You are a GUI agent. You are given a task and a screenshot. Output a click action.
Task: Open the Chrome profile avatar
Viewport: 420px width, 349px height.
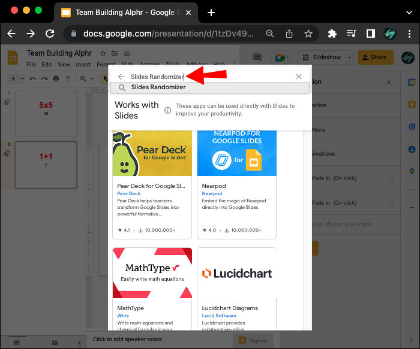click(390, 34)
